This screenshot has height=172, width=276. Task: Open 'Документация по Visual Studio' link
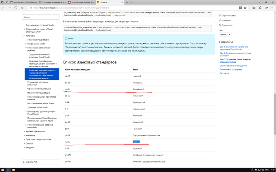click(x=40, y=25)
